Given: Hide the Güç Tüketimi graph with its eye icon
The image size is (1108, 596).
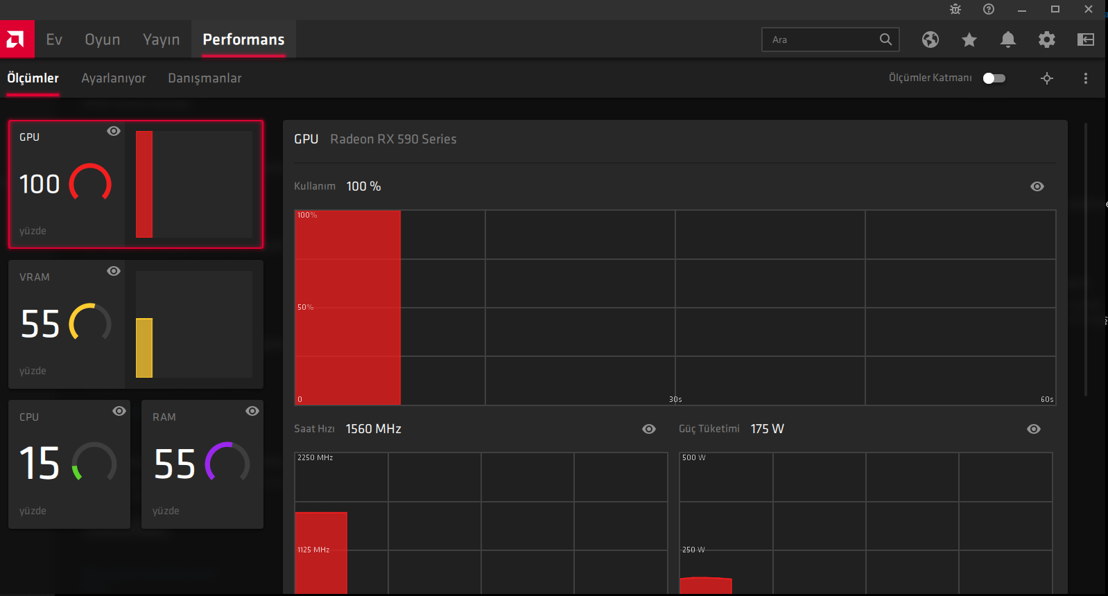Looking at the screenshot, I should pos(1034,429).
